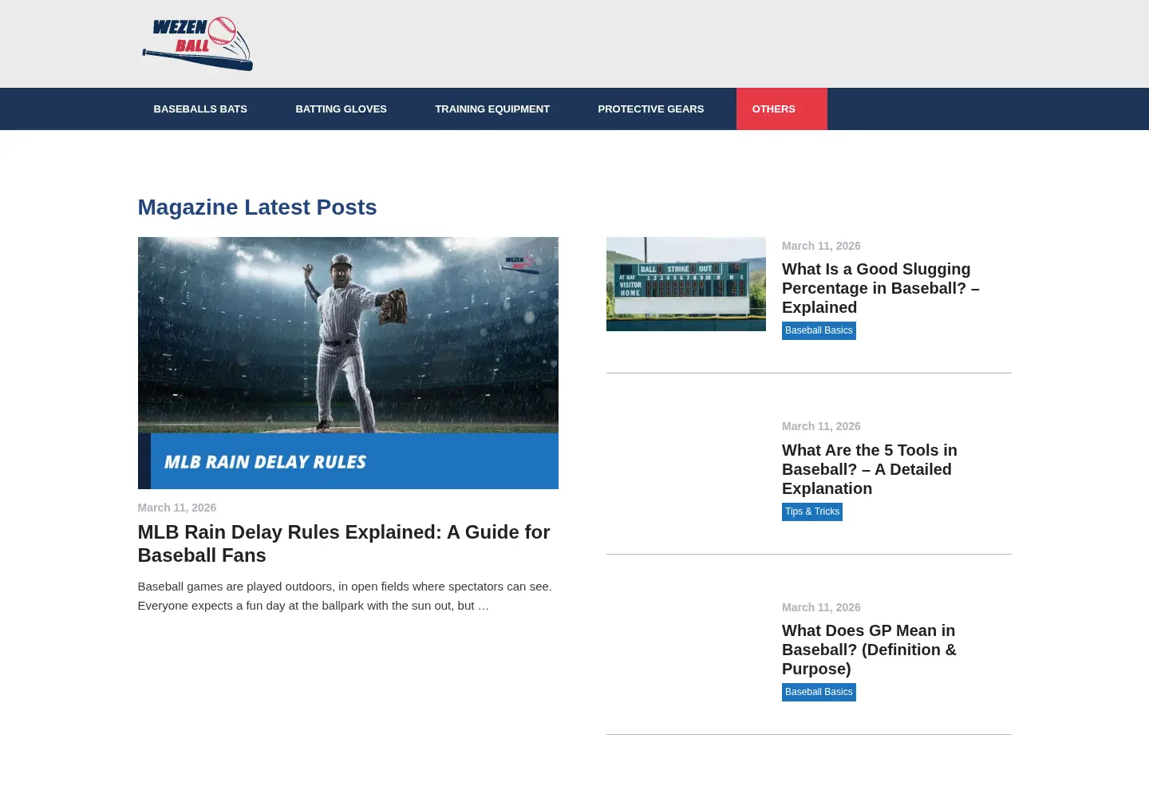The width and height of the screenshot is (1149, 798).
Task: Click the Magazine Latest Posts heading
Action: 257,207
